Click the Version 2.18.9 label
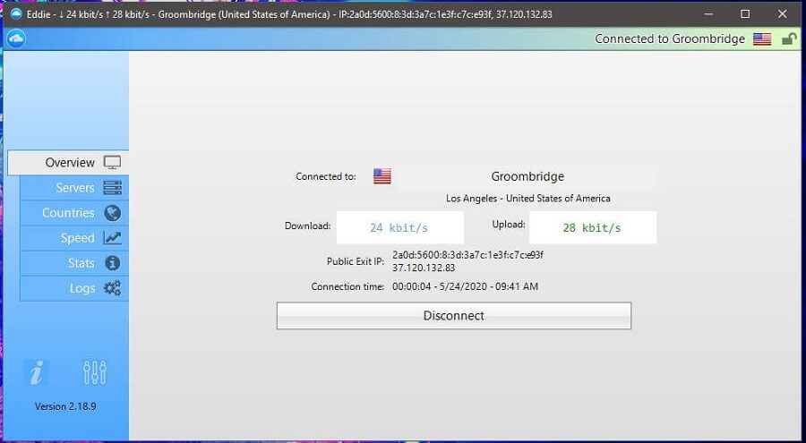This screenshot has width=806, height=443. pyautogui.click(x=65, y=406)
